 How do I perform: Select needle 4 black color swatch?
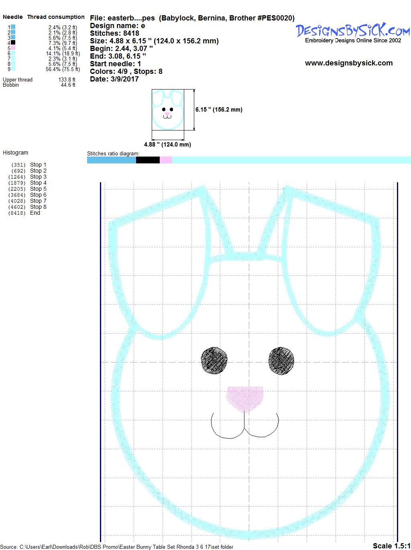(x=13, y=43)
